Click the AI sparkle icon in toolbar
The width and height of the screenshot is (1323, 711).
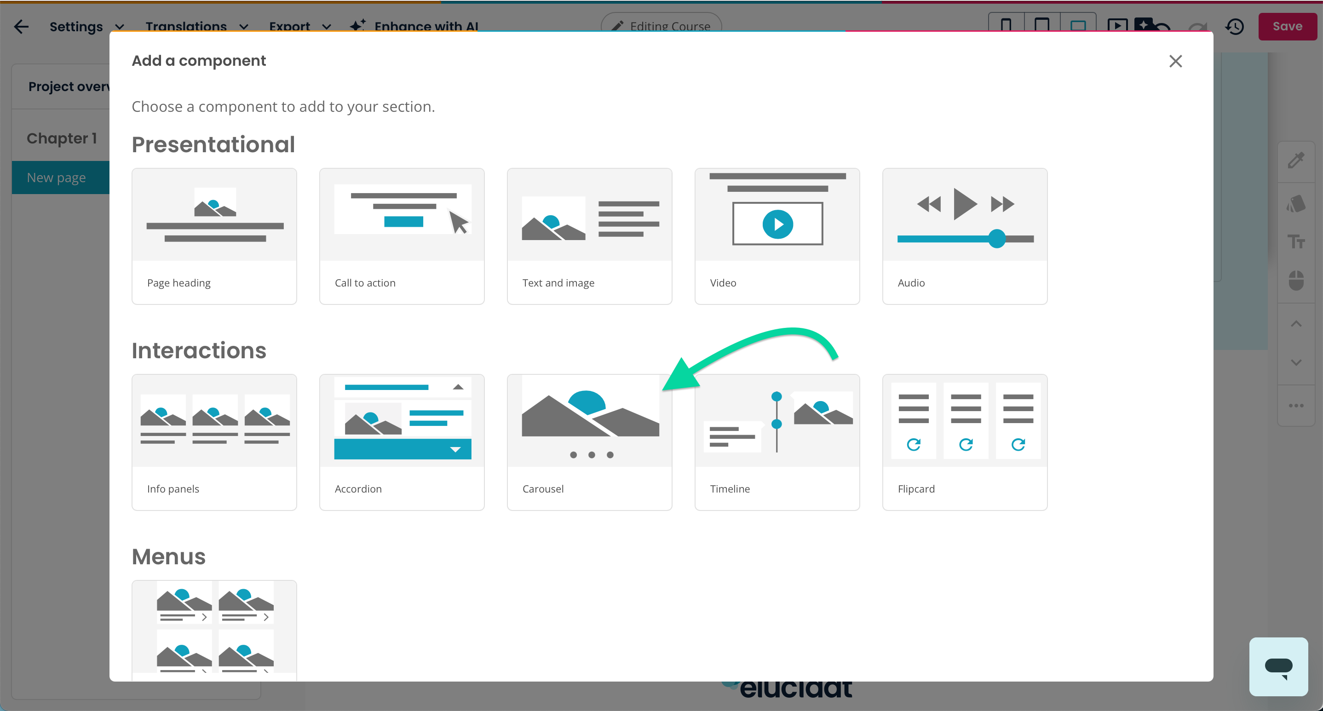pos(1143,24)
